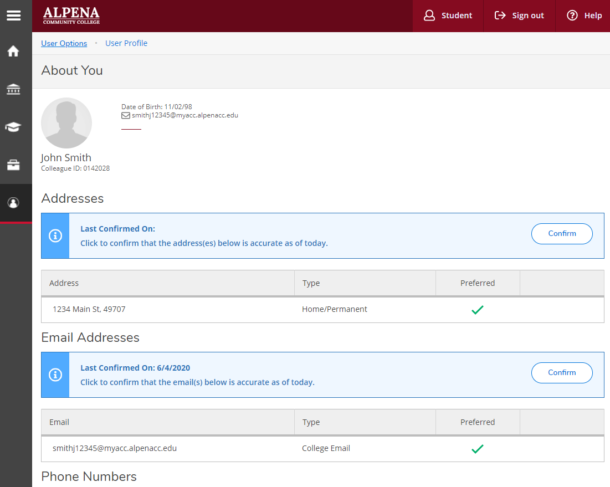The width and height of the screenshot is (610, 487).
Task: Follow the User Options breadcrumb link
Action: point(64,43)
